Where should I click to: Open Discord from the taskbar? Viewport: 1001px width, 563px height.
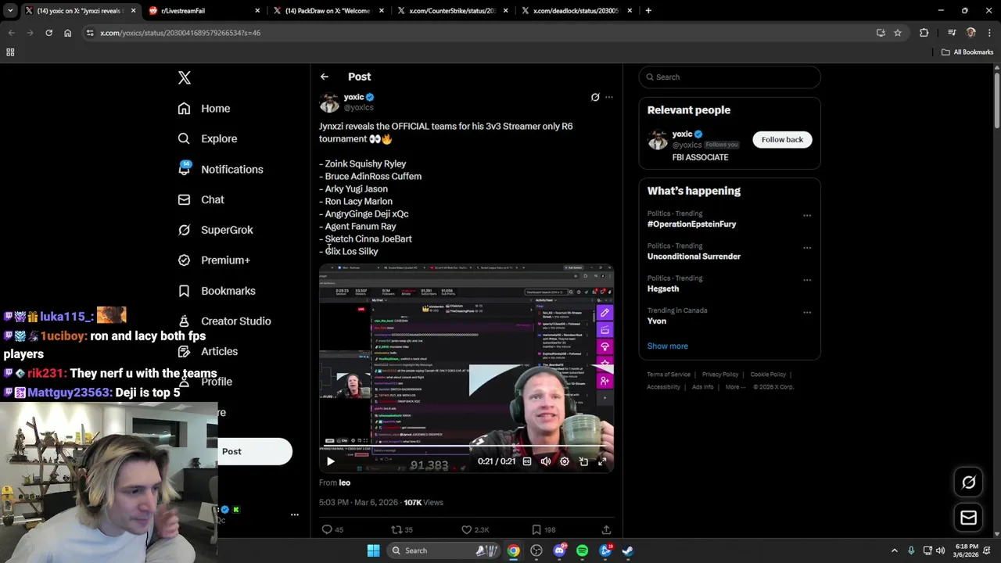[x=559, y=550]
